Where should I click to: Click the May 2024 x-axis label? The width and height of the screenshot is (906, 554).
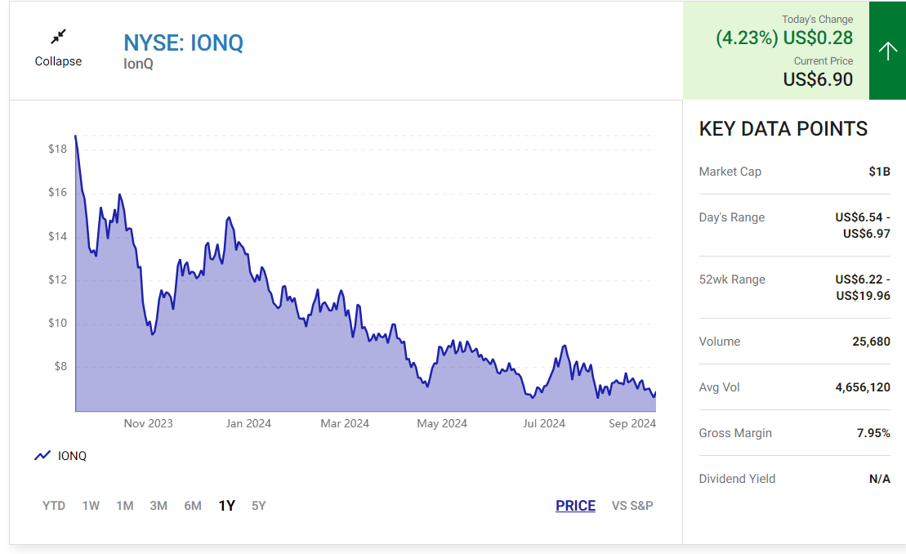click(x=442, y=423)
